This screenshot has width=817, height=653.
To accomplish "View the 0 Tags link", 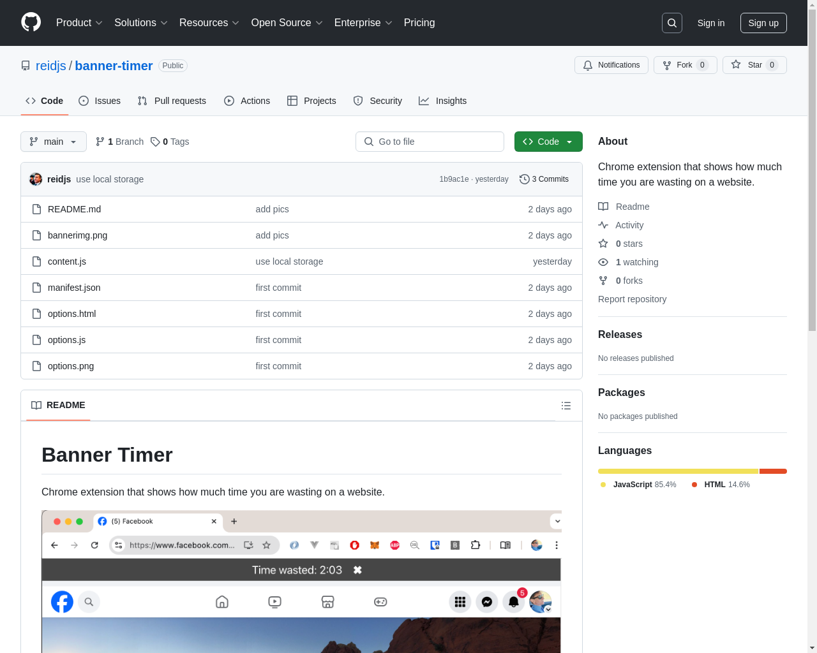I will (170, 142).
